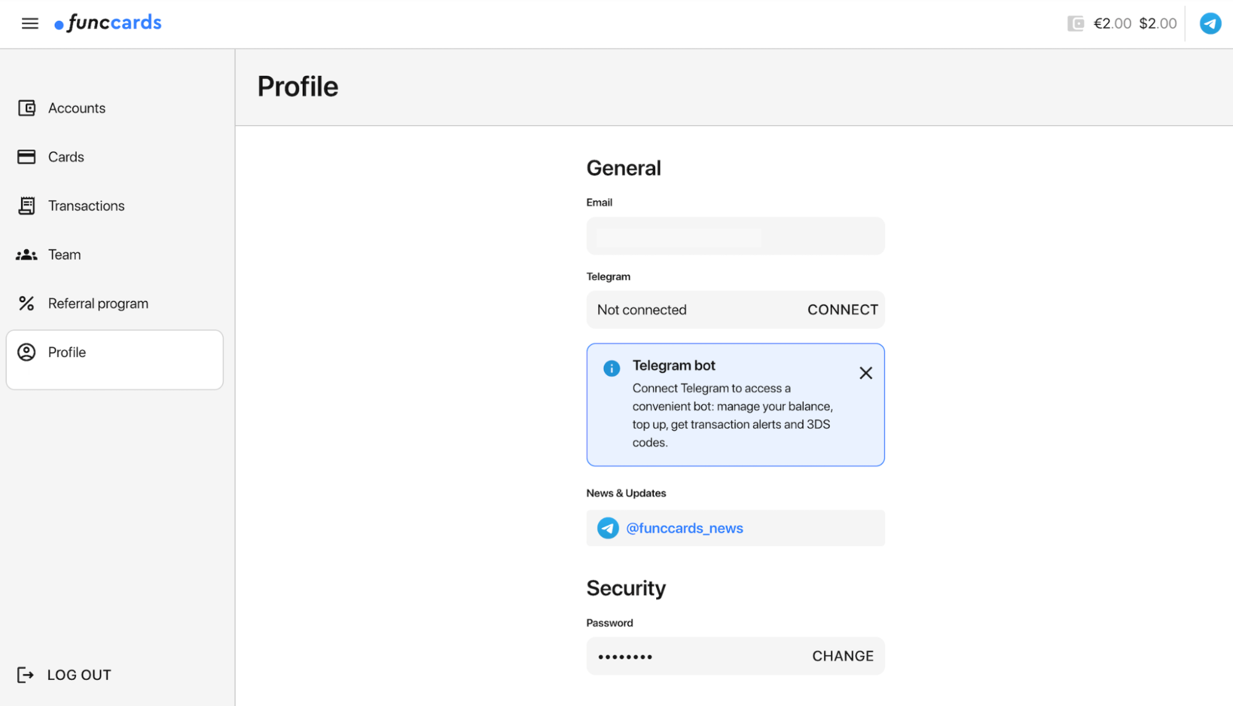Click the wallet balance icon in header
Viewport: 1233px width, 706px height.
coord(1075,23)
